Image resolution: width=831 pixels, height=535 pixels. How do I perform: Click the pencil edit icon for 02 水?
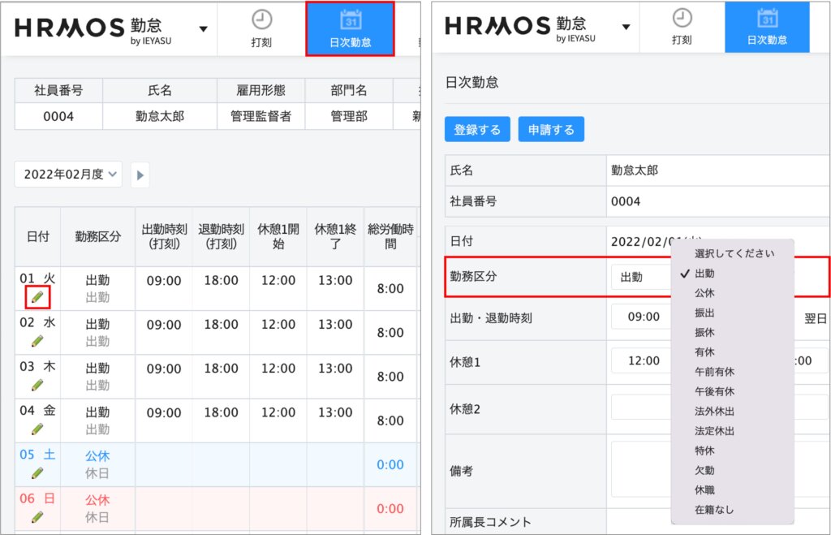click(x=37, y=341)
